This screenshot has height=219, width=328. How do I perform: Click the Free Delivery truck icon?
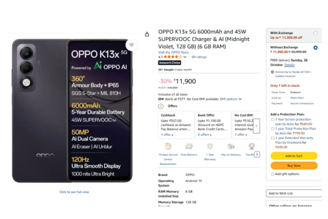(189, 147)
